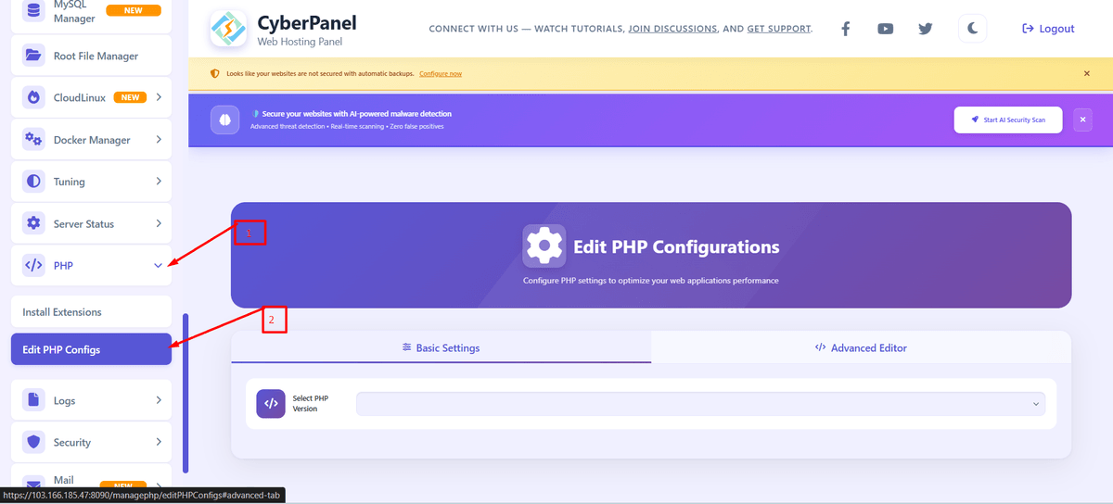Click the Docker Manager gears icon

point(34,140)
